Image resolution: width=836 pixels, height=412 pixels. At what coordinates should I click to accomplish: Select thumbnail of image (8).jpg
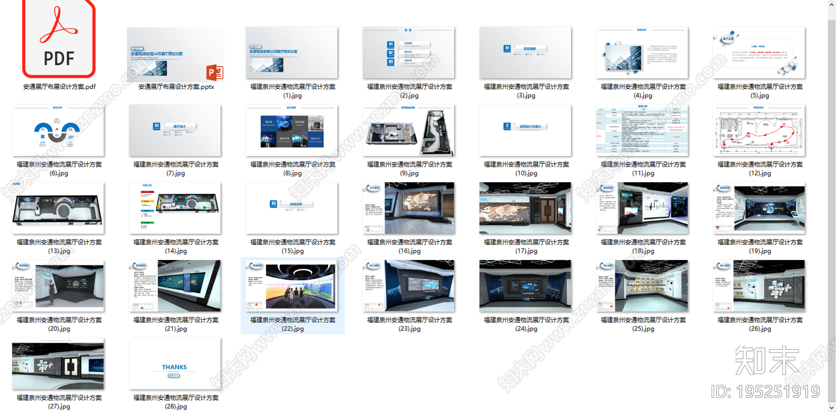click(292, 131)
